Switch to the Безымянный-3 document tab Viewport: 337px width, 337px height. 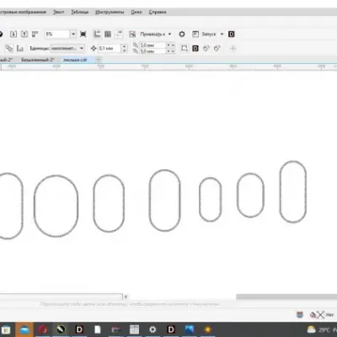(x=37, y=60)
